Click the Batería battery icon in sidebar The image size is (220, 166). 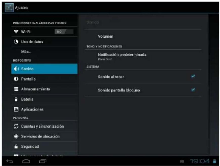tap(16, 99)
